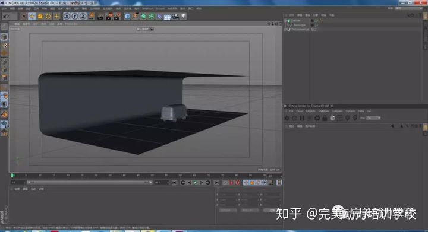Open the coordinates object-mode dropdown
Image resolution: width=428 pixels, height=232 pixels.
tap(228, 210)
